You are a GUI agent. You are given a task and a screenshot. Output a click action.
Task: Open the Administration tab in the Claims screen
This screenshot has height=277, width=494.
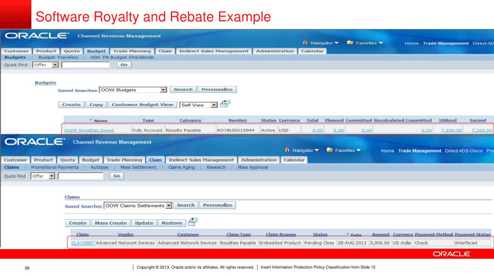[x=259, y=160]
